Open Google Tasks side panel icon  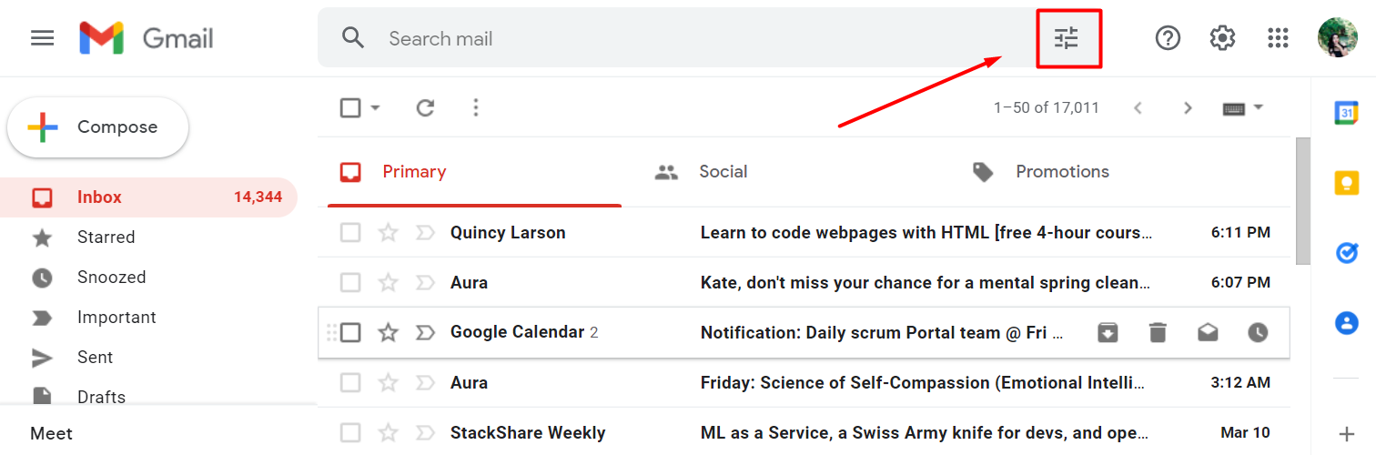[1347, 253]
